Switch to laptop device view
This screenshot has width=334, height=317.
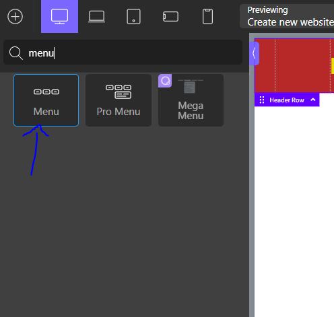(x=96, y=16)
